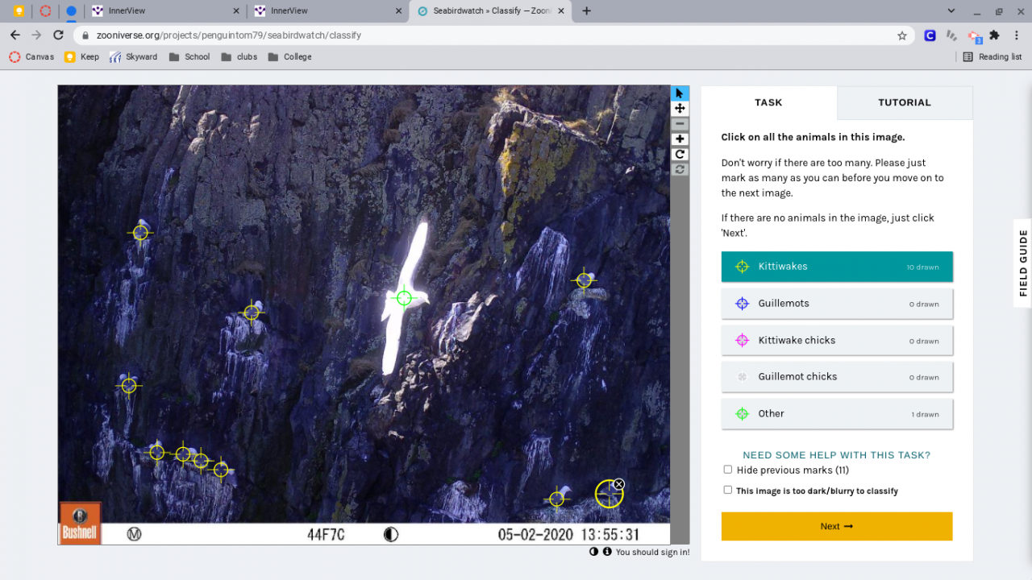Click Need some help with this task

point(836,455)
